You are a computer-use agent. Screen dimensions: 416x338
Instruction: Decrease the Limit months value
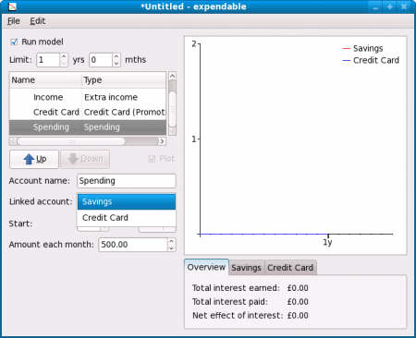point(116,63)
